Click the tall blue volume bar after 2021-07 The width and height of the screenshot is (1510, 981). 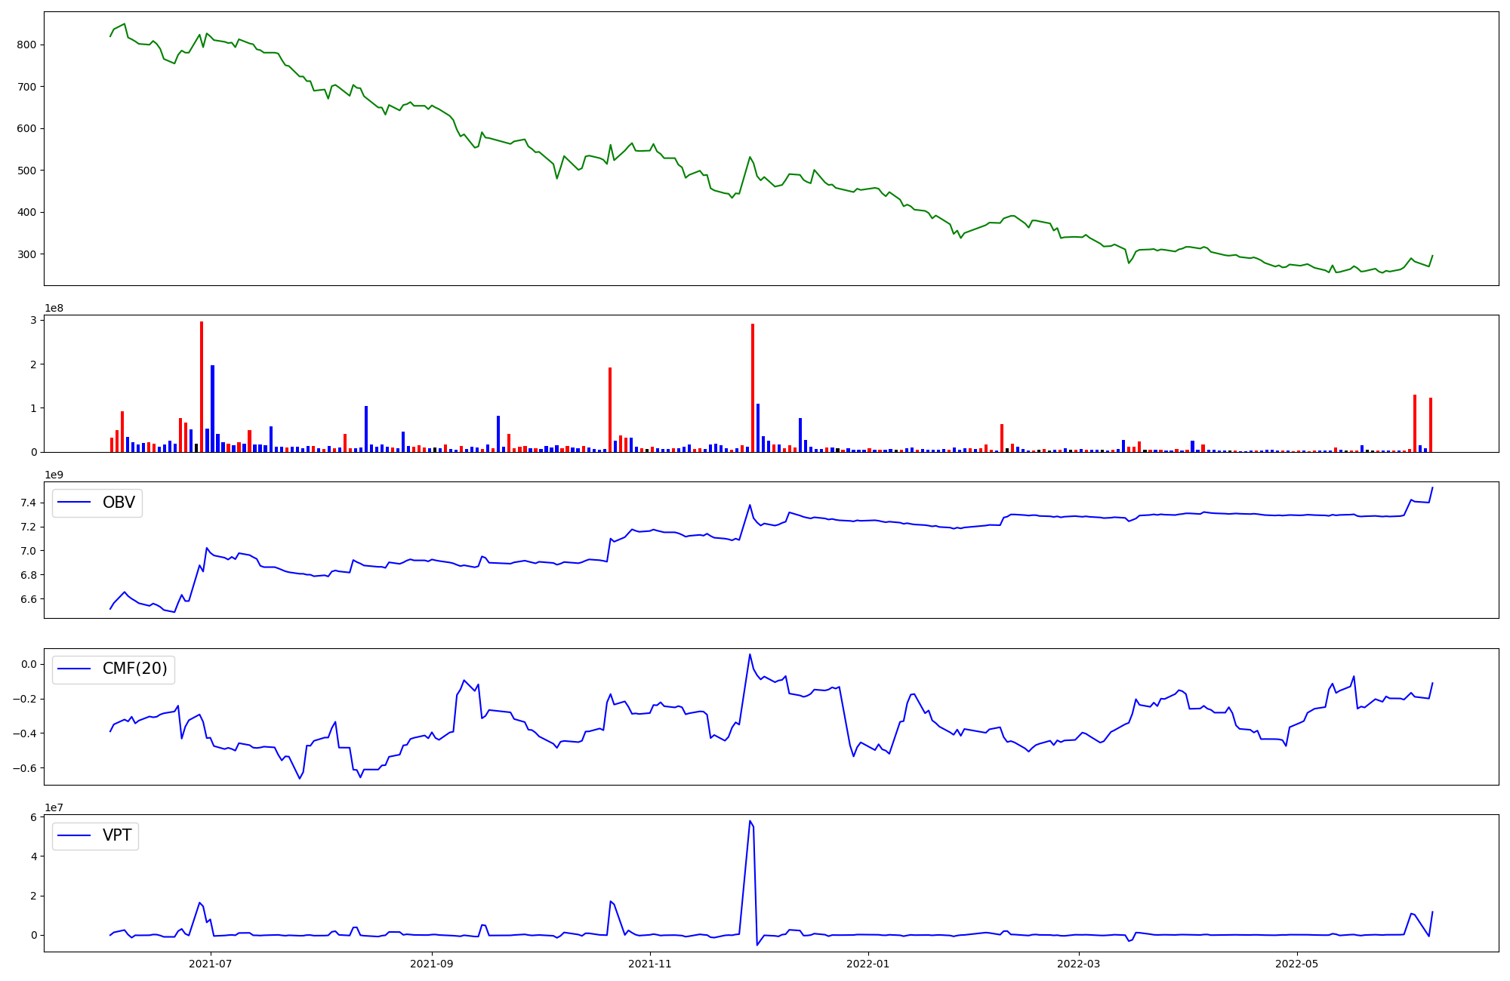(213, 407)
